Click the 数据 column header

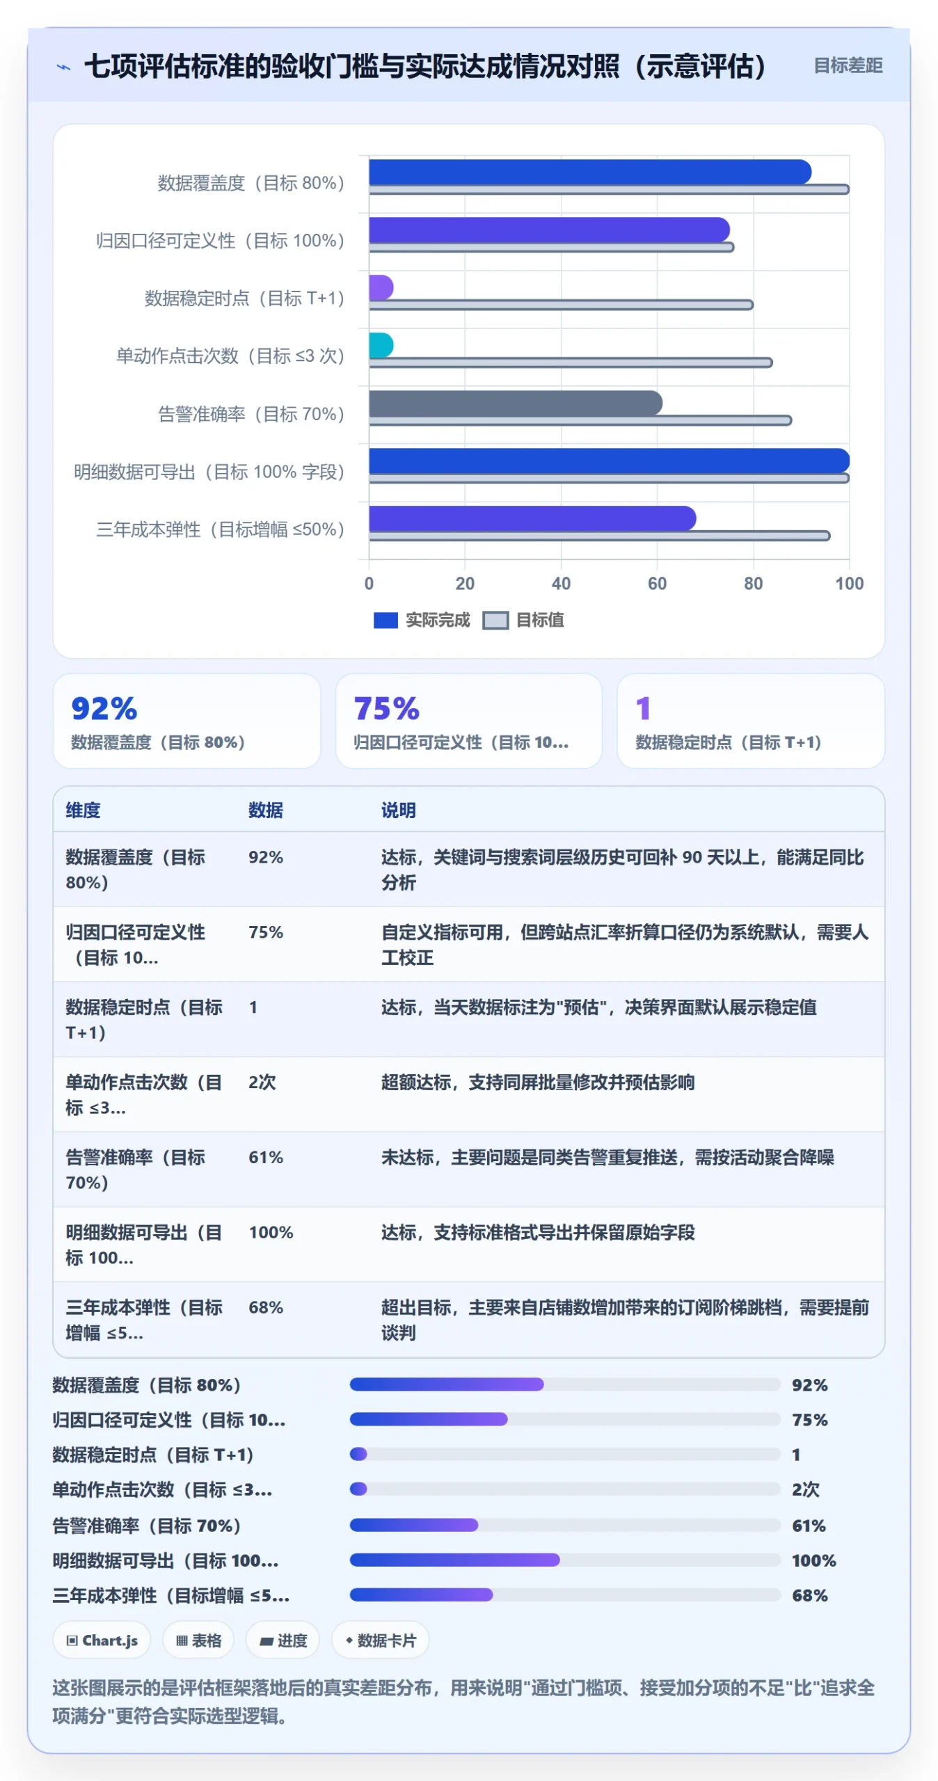(x=265, y=810)
